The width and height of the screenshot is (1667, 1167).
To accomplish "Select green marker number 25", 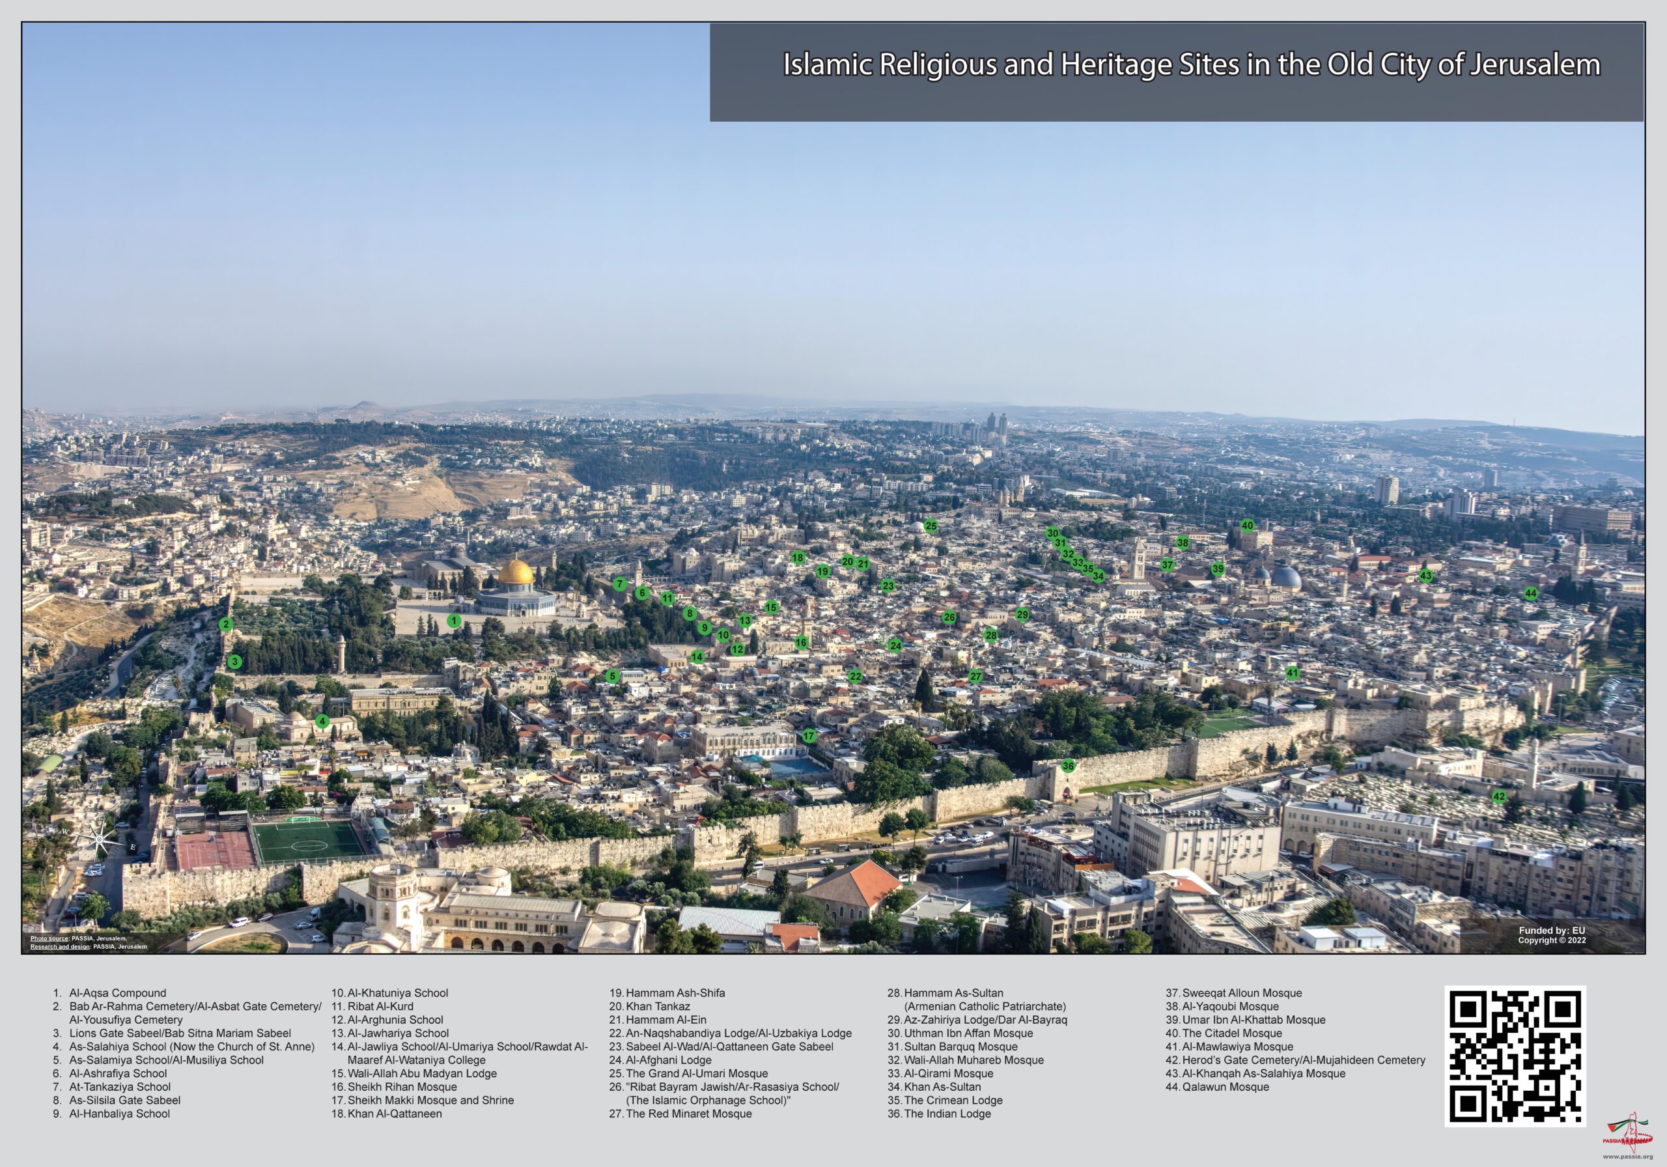I will pos(931,526).
